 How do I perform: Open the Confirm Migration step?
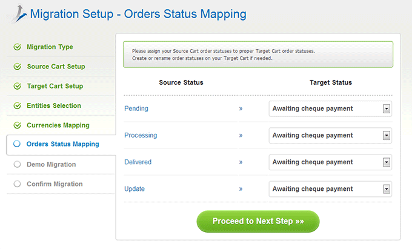click(55, 184)
